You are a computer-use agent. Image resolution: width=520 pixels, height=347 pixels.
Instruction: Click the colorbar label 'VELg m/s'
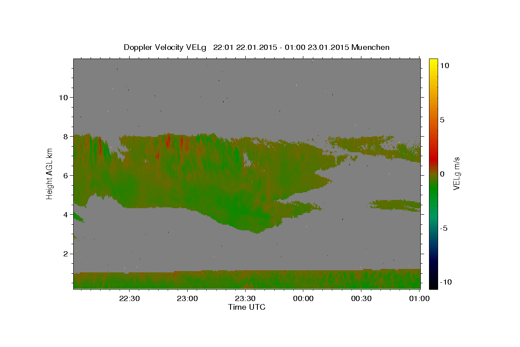pos(456,173)
